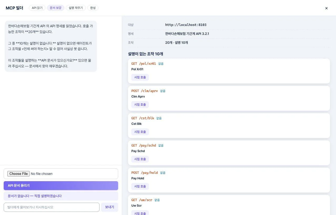Select the Pay Hold operation name

coord(138,179)
